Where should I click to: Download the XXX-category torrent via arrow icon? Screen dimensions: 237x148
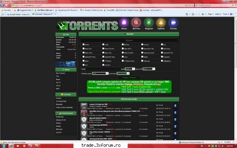coord(175,113)
